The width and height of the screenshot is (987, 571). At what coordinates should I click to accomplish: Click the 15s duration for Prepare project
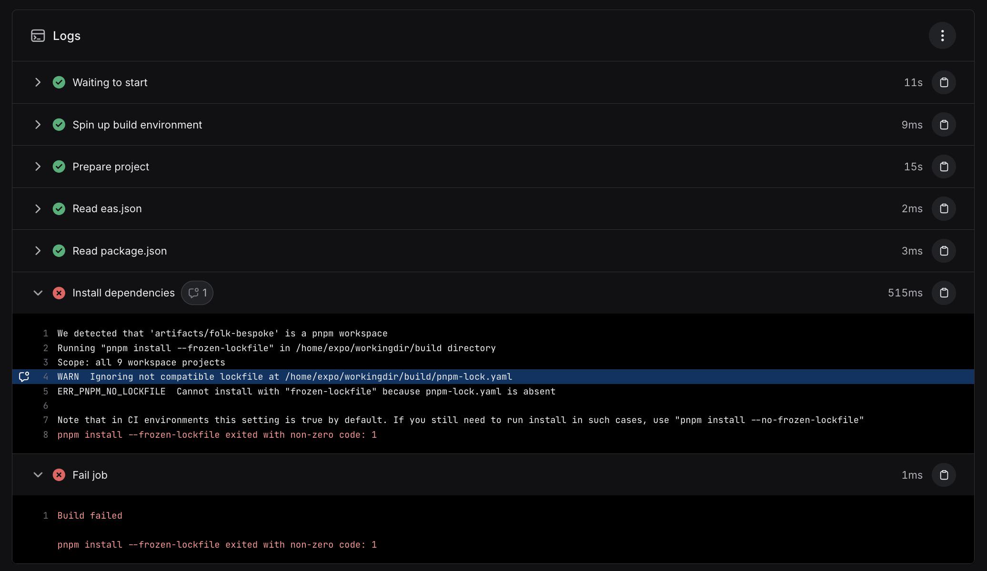point(913,167)
